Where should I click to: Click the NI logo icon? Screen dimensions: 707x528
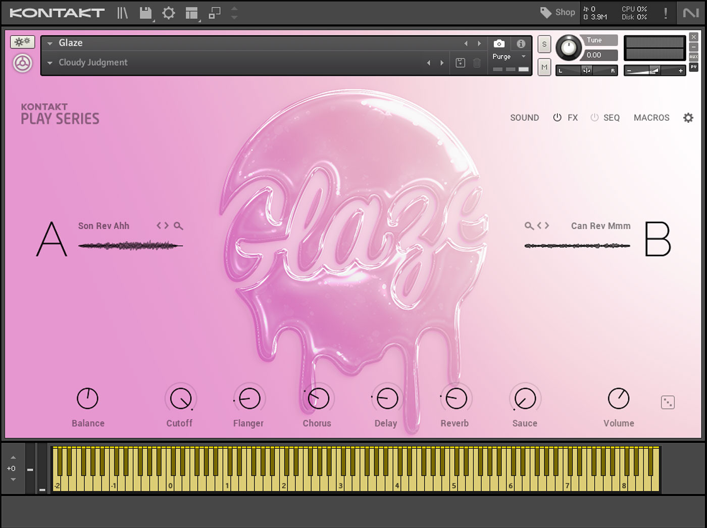[x=691, y=13]
